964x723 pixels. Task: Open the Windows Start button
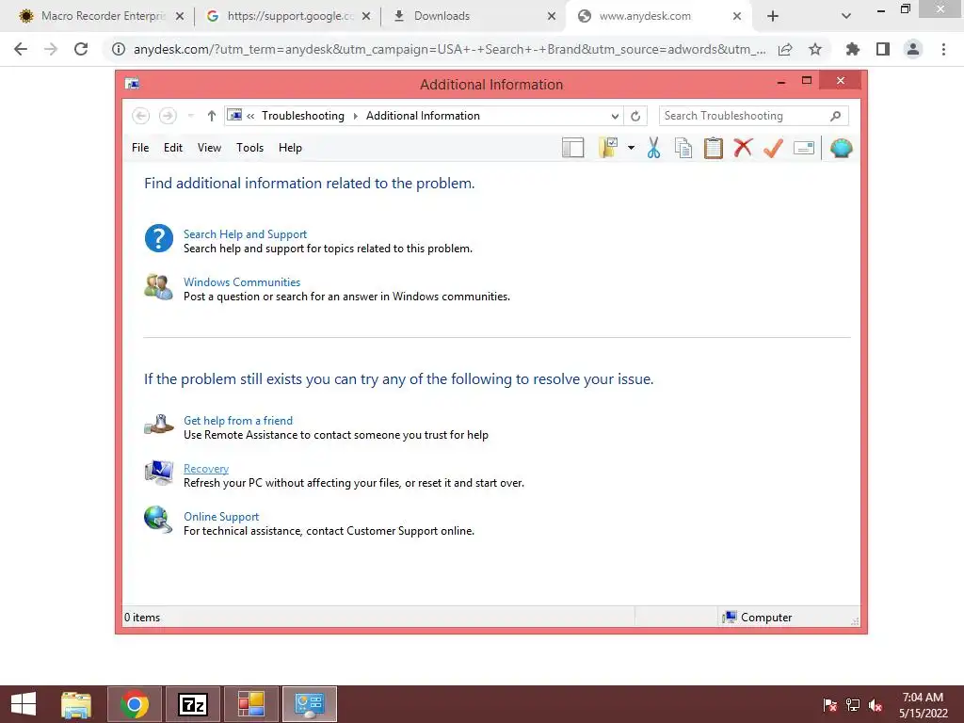tap(24, 704)
